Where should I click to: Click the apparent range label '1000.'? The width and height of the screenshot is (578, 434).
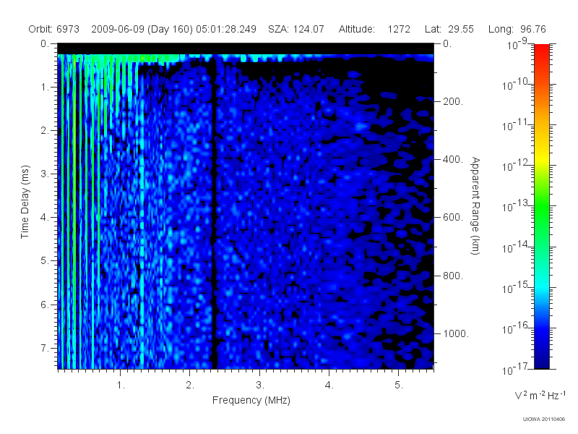[x=456, y=333]
